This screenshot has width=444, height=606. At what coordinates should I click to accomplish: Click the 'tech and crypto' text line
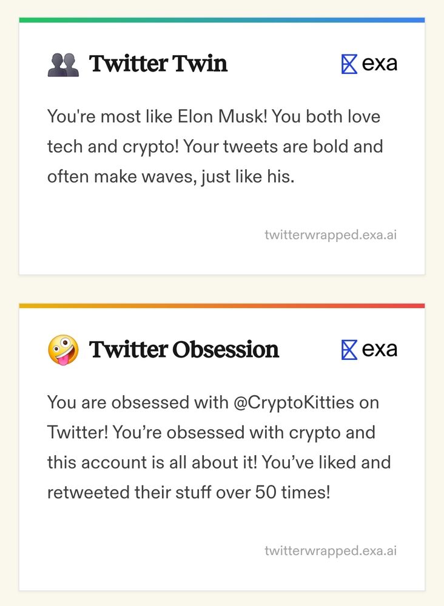pyautogui.click(x=215, y=147)
